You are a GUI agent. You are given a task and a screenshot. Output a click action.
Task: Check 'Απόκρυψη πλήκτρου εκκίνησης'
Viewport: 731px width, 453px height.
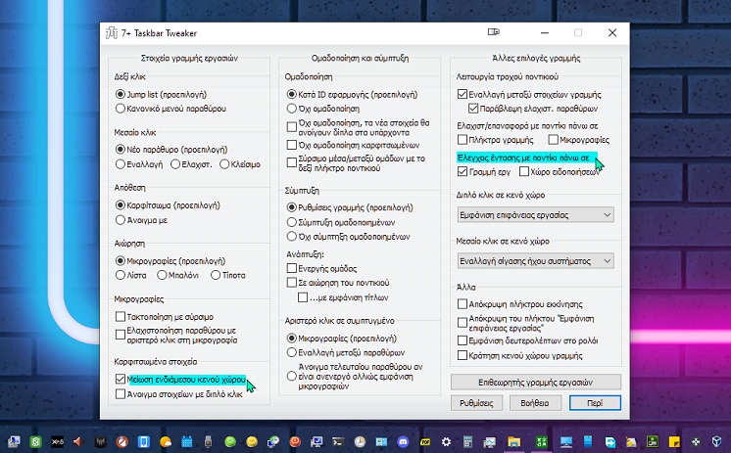[463, 304]
